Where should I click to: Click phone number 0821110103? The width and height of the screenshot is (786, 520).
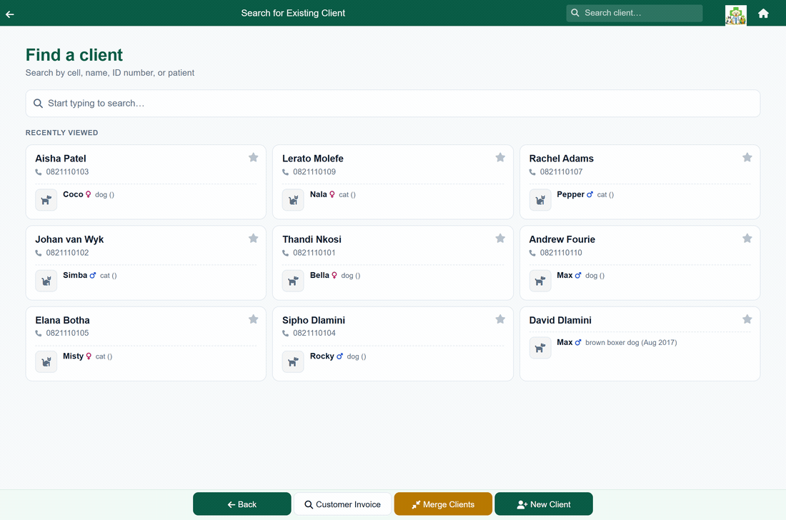pyautogui.click(x=67, y=172)
